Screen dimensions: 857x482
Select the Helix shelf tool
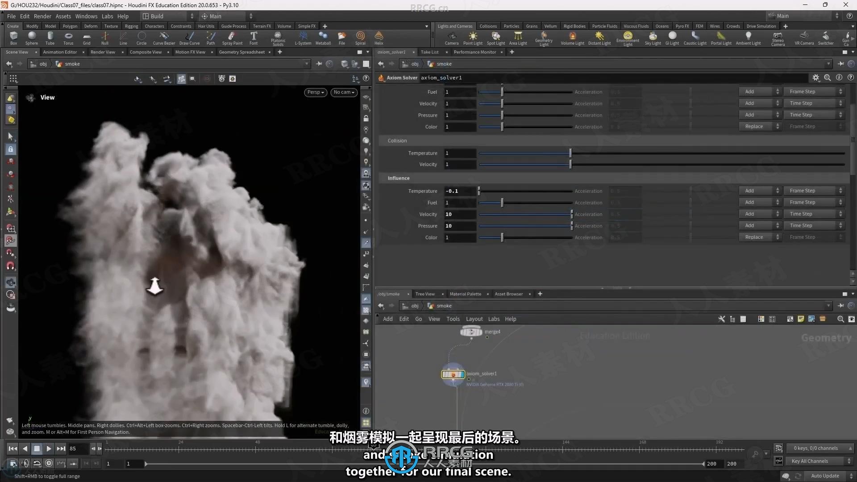(379, 38)
